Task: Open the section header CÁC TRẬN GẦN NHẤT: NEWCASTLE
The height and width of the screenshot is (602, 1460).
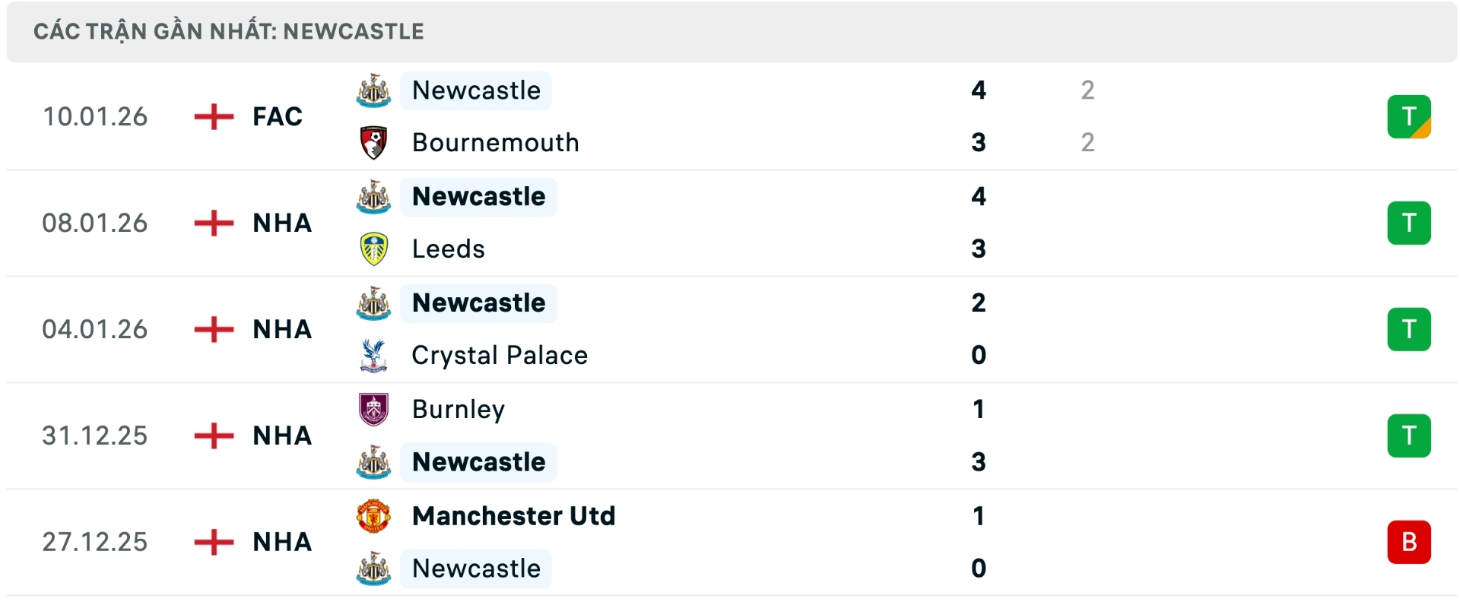Action: 228,31
